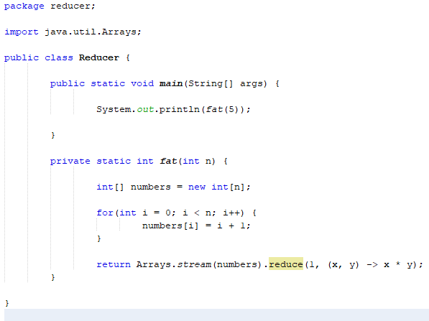429x321 pixels.
Task: Select 'reducer;' in the package declaration
Action: pos(73,6)
